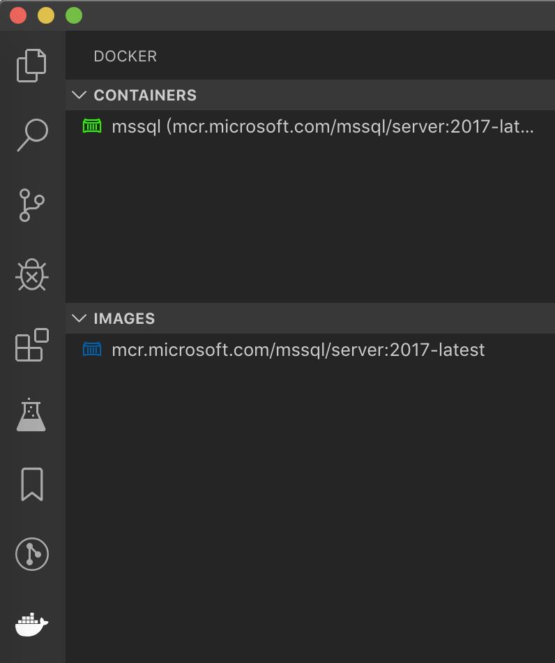Select the mssql container entry
Viewport: 555px width, 663px height.
point(310,126)
